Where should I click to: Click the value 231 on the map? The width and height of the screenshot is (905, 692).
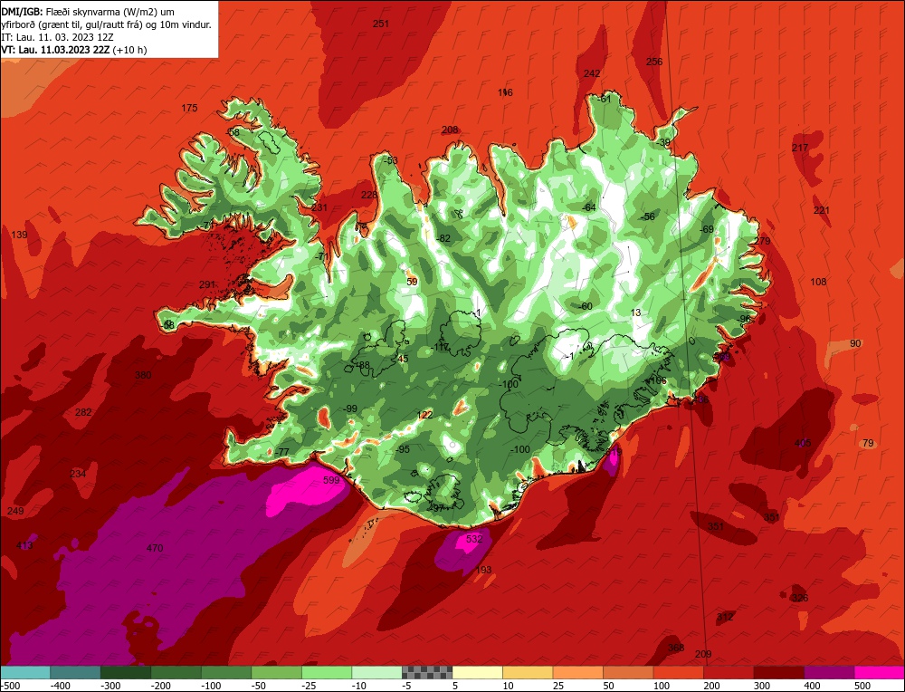point(319,208)
